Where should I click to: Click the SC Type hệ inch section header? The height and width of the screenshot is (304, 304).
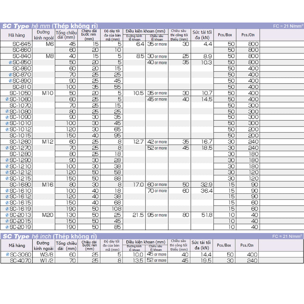(49, 236)
